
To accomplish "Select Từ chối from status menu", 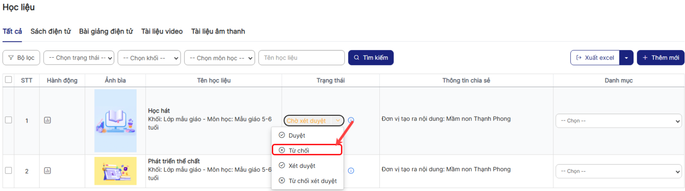I will pos(307,150).
